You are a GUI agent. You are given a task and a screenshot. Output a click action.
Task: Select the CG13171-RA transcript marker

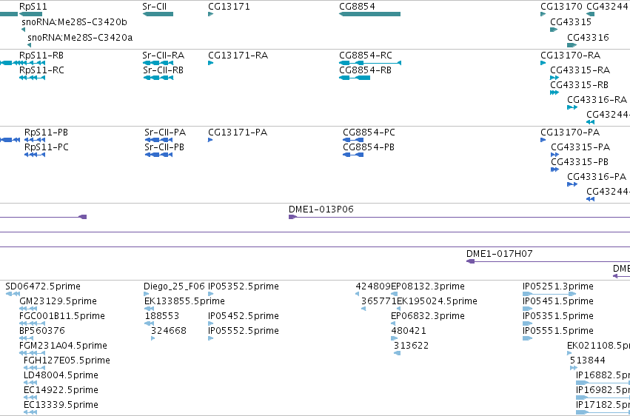pos(210,63)
